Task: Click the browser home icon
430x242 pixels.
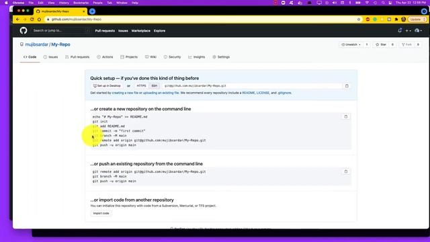Action: pos(39,19)
